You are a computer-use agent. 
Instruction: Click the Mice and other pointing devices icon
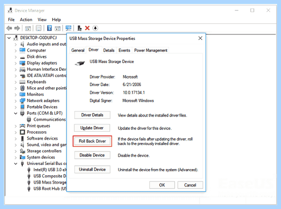(x=22, y=88)
